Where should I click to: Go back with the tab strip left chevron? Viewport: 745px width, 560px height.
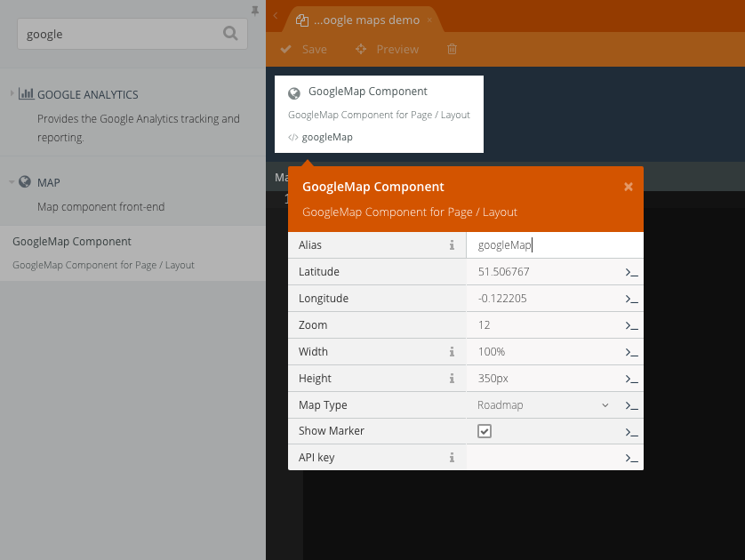[x=276, y=16]
